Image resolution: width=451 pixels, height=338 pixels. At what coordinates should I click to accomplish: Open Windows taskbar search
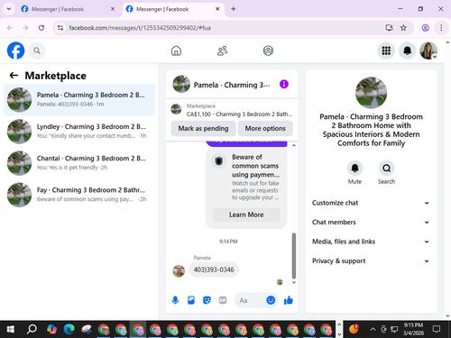[x=32, y=329]
